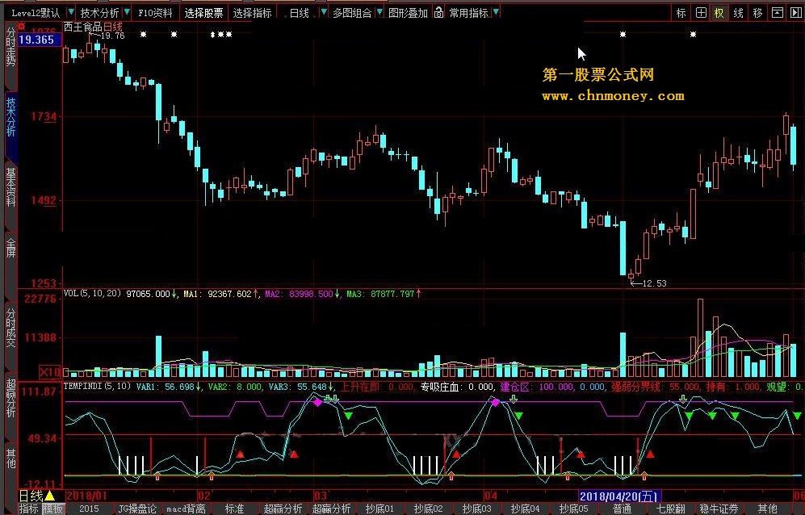Screen dimensions: 805x515
Task: Expand the dropdown arrow beside Level2默认
Action: click(x=71, y=12)
